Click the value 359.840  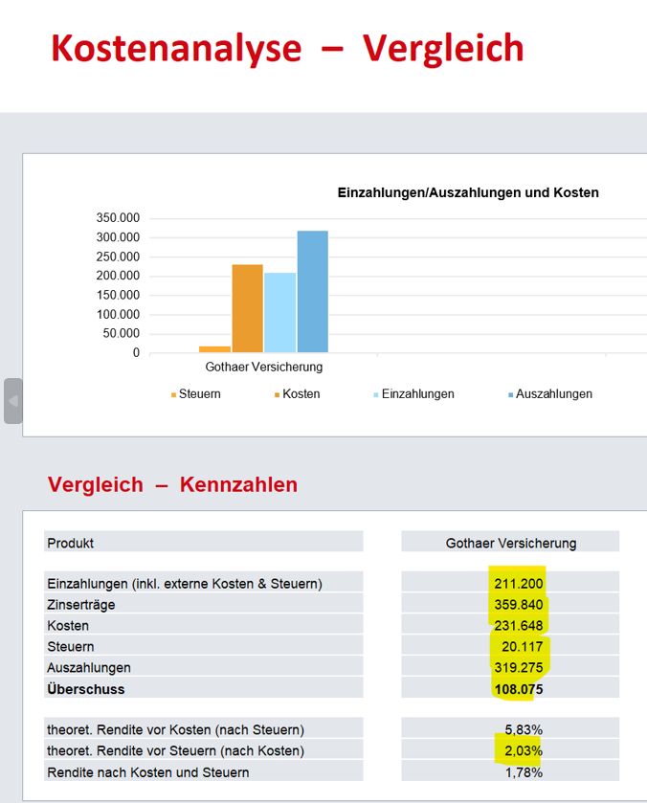click(519, 605)
